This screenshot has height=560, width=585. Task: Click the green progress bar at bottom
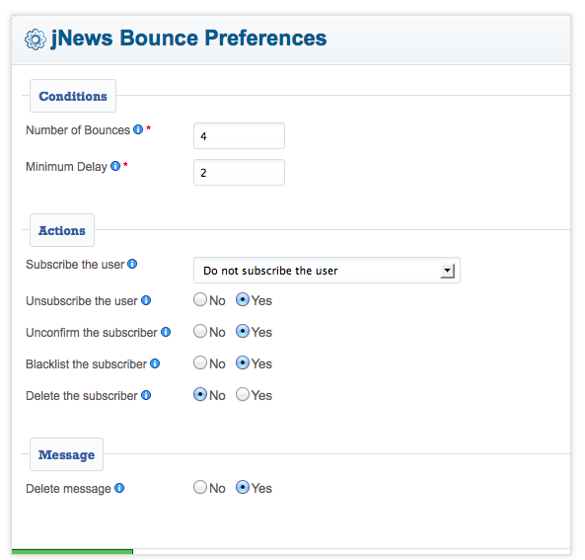point(72,551)
